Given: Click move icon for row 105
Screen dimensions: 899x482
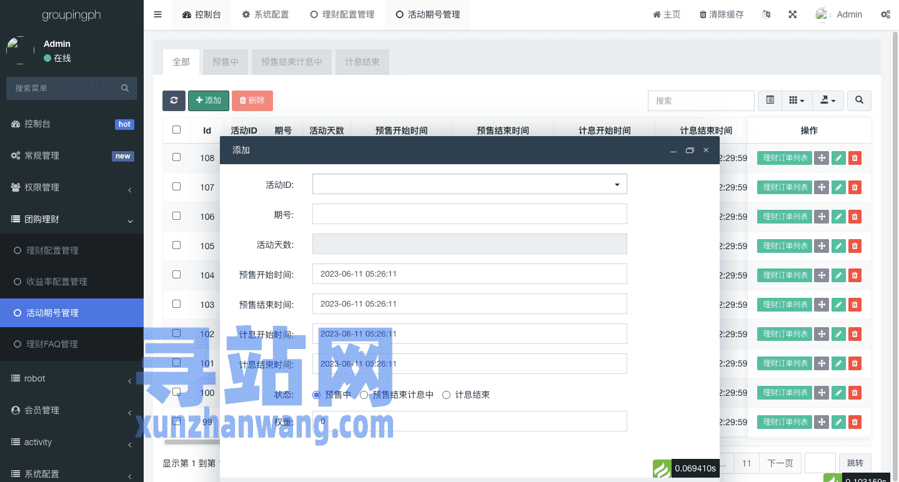Looking at the screenshot, I should pos(822,246).
